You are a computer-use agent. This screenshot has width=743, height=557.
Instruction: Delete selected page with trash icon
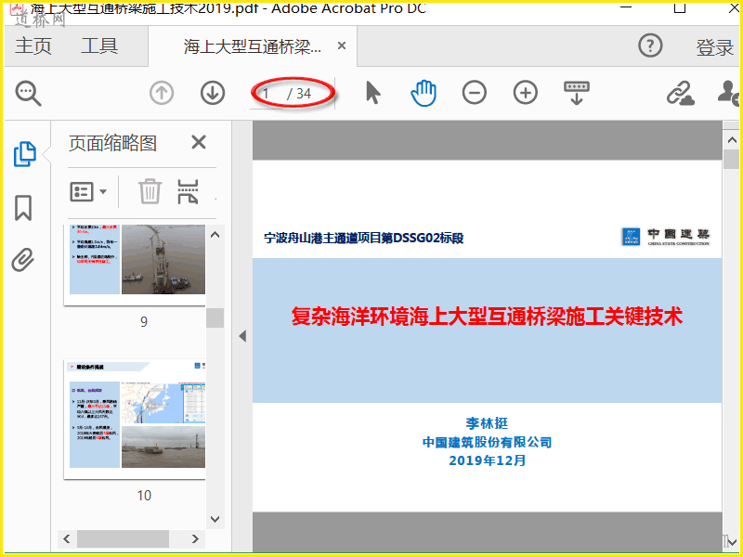click(150, 191)
